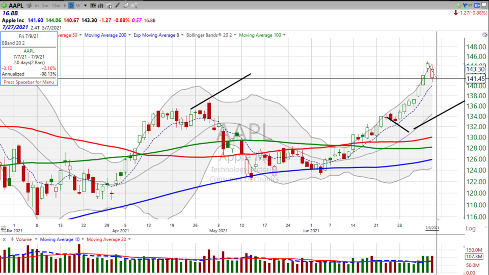Select the bar chart type icon
This screenshot has width=489, height=275.
[100, 5]
